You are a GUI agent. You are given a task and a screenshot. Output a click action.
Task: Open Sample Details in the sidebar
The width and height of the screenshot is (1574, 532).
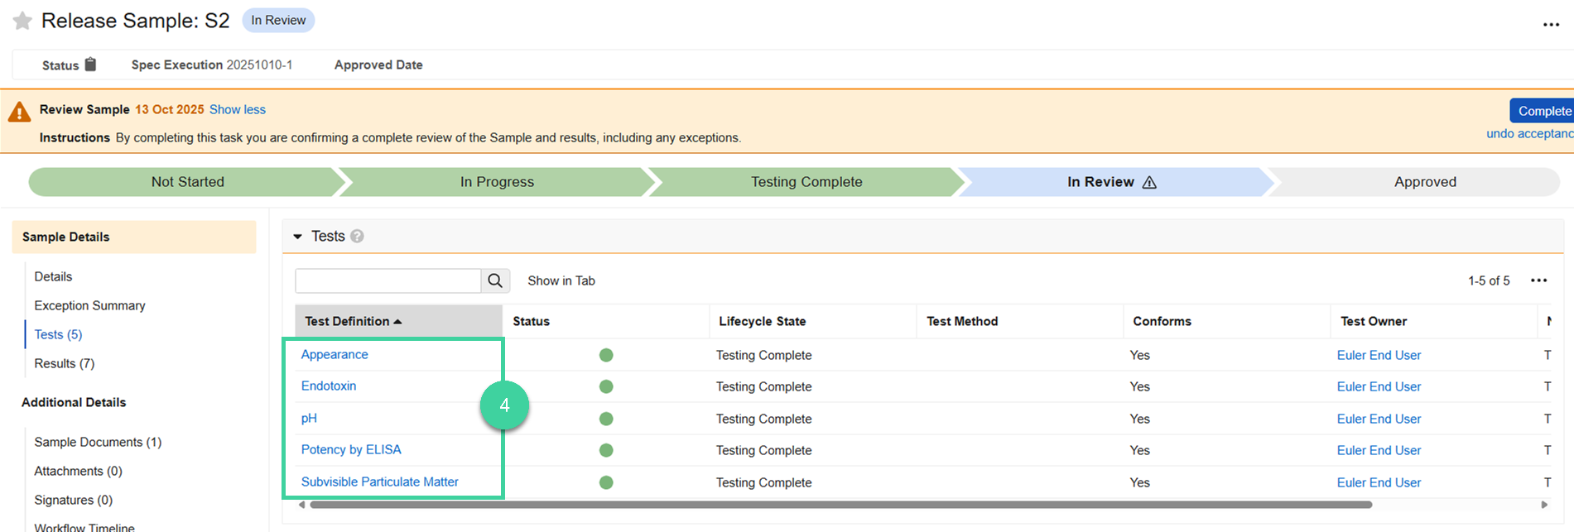(134, 237)
